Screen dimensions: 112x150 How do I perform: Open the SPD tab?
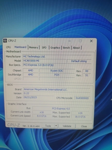point(44,47)
